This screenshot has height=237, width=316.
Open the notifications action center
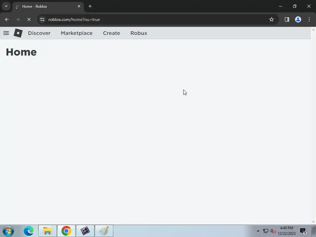[x=303, y=231]
